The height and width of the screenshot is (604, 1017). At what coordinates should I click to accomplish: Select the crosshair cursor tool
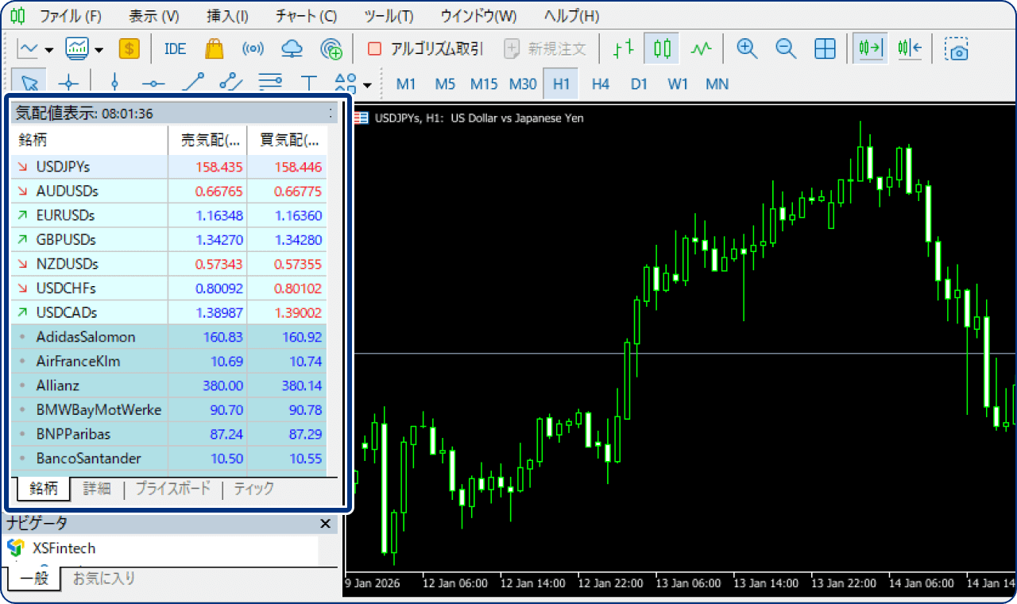pos(70,83)
